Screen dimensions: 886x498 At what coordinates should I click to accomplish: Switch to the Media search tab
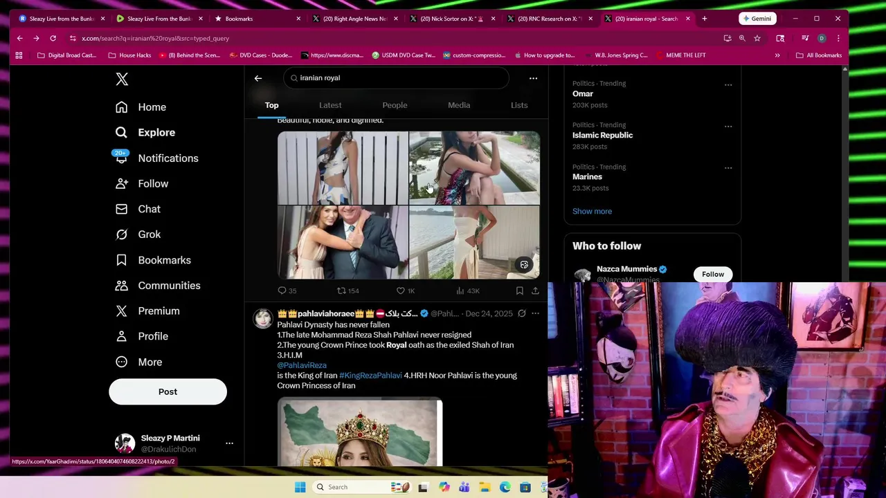coord(459,105)
